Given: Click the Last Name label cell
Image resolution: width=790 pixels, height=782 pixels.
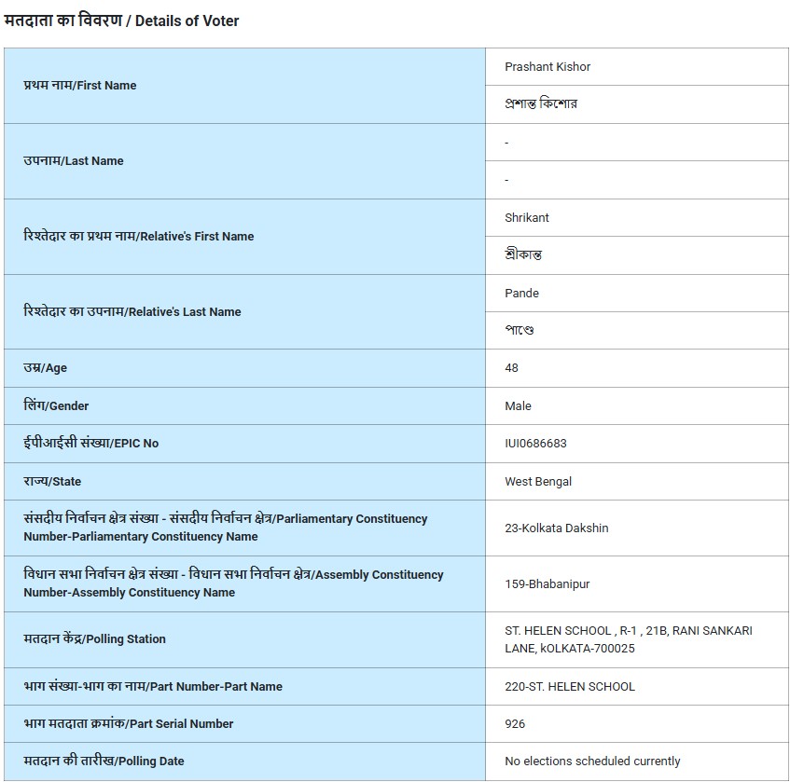Looking at the screenshot, I should pyautogui.click(x=74, y=161).
